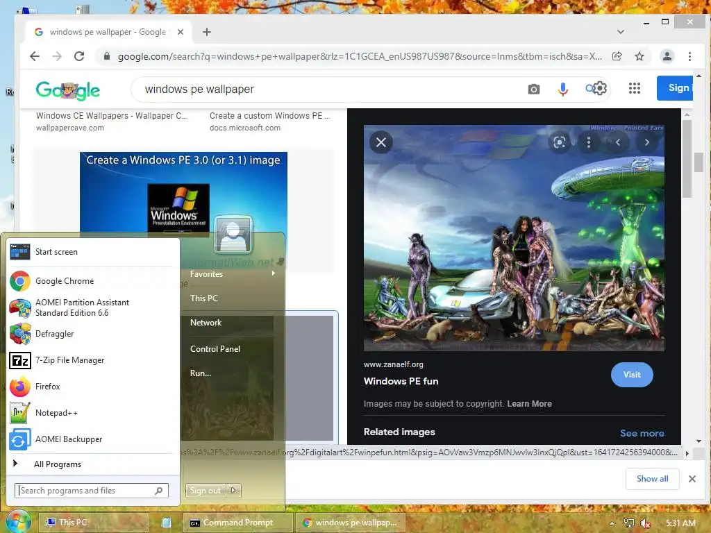The image size is (711, 533).
Task: Click the Visit button
Action: pyautogui.click(x=632, y=374)
